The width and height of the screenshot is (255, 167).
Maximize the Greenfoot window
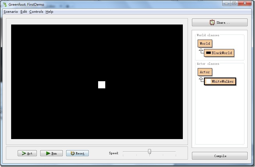[x=234, y=3]
